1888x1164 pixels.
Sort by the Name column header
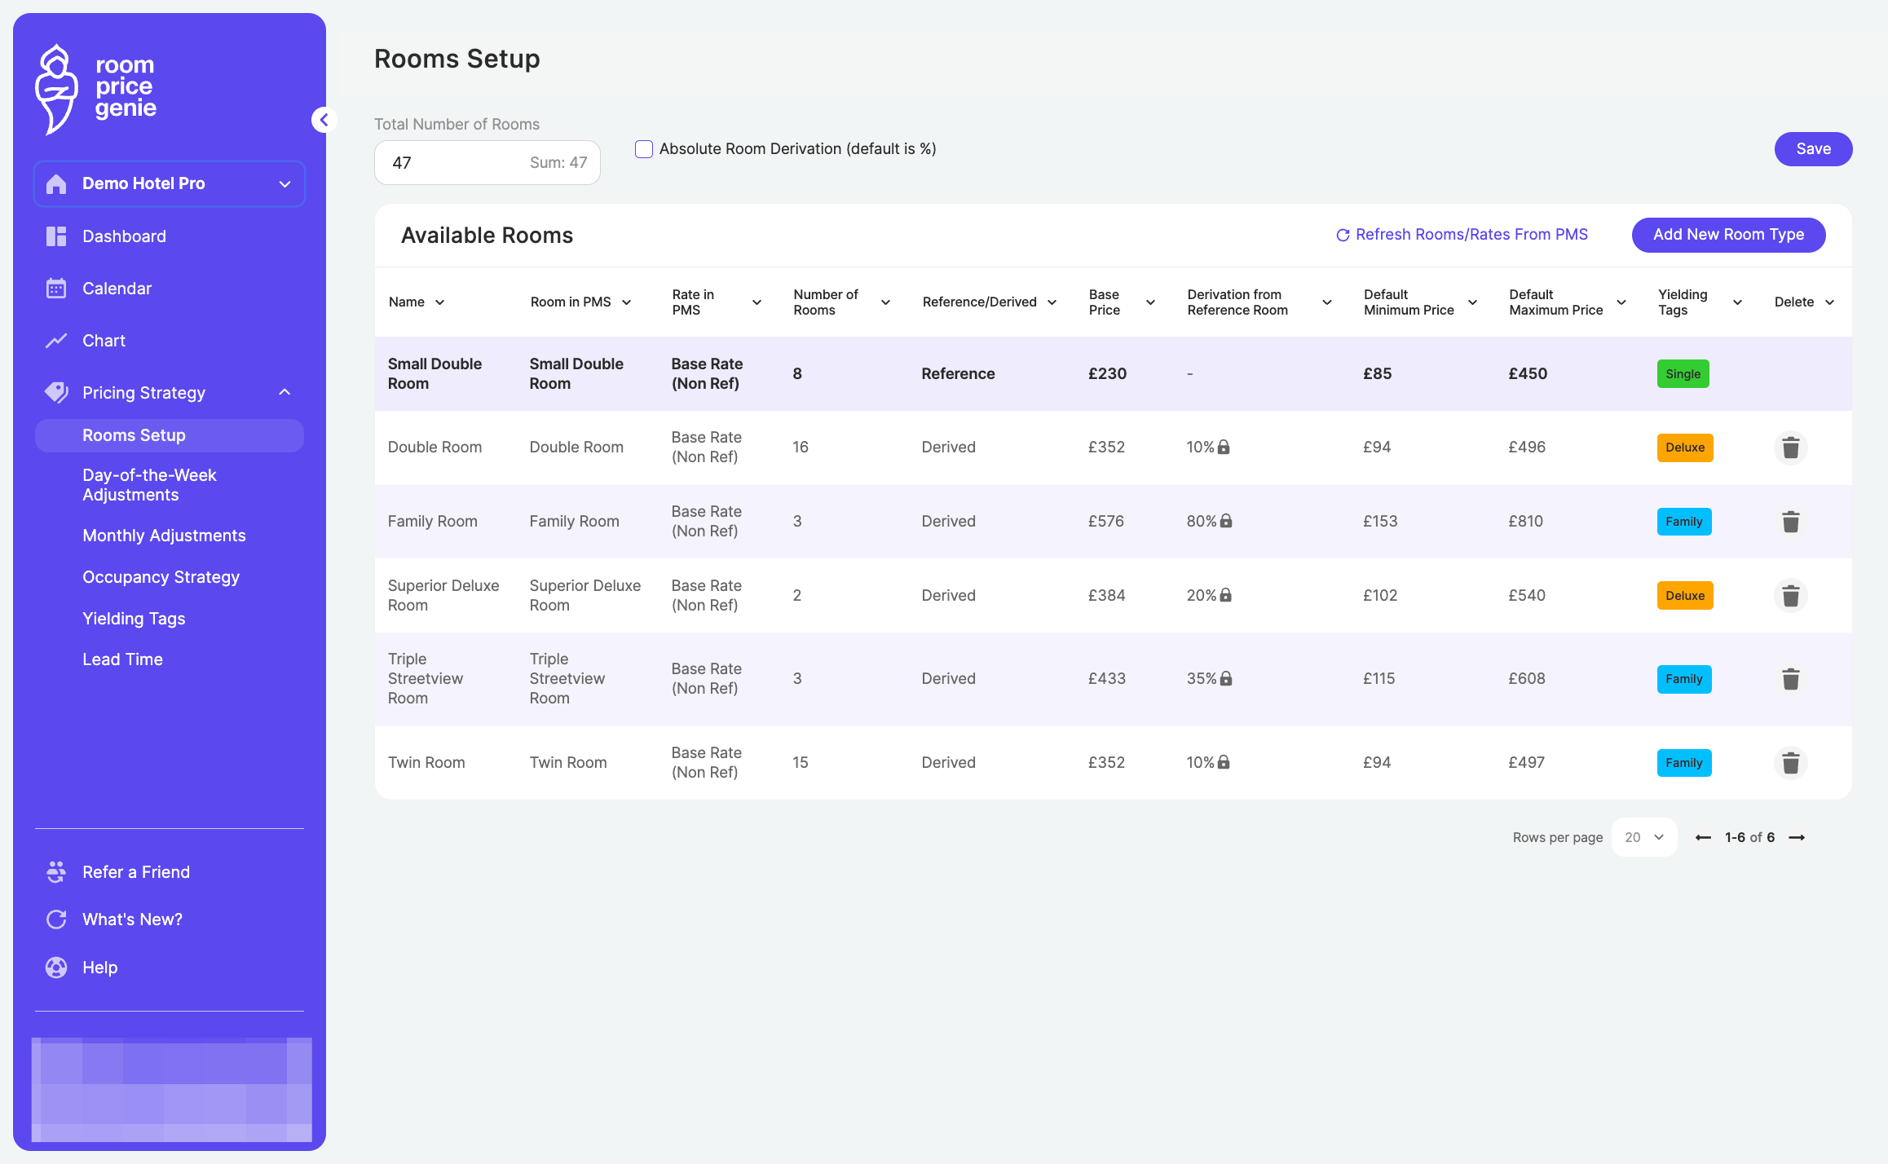click(x=417, y=302)
